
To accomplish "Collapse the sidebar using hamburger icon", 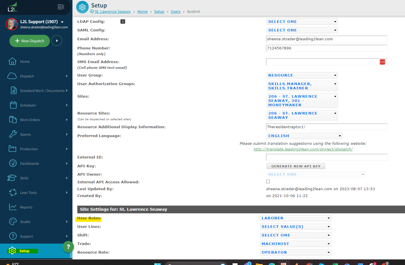I will 61,7.
